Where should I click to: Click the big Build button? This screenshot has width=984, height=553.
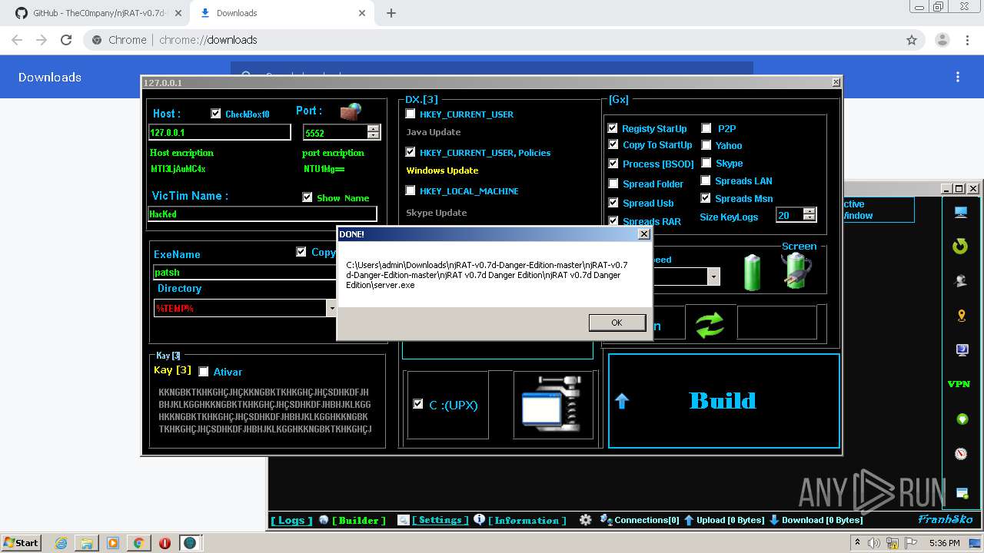click(x=723, y=400)
